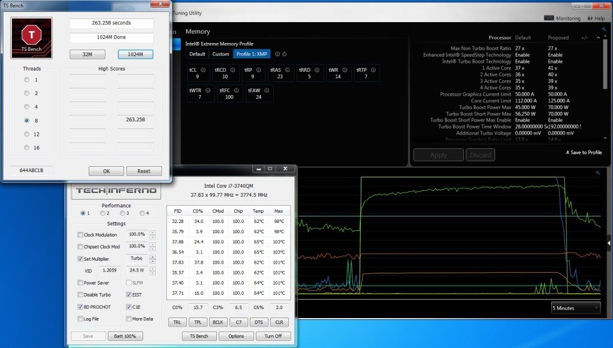613x348 pixels.
Task: Open the BCLK button in ThrottleStop
Action: click(218, 322)
